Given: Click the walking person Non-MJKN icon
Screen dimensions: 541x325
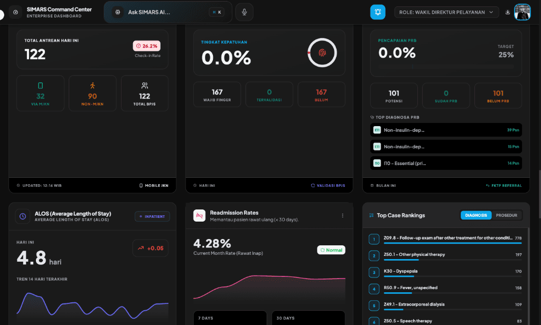Looking at the screenshot, I should 92,85.
